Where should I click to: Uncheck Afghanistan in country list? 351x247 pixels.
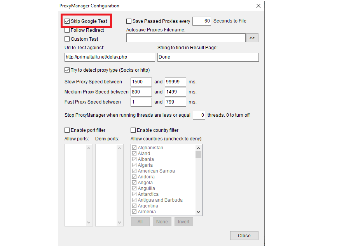[134, 147]
